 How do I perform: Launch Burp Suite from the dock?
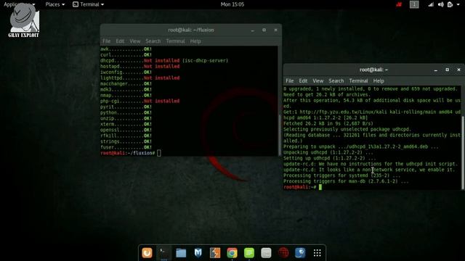pos(215,253)
